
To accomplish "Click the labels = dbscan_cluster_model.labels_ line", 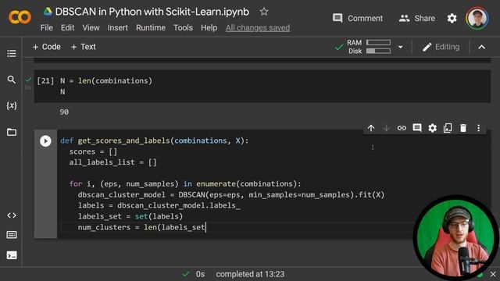I will (x=159, y=206).
